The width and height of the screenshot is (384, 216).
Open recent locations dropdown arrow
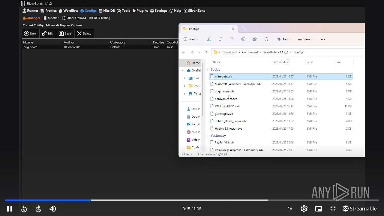(199, 52)
